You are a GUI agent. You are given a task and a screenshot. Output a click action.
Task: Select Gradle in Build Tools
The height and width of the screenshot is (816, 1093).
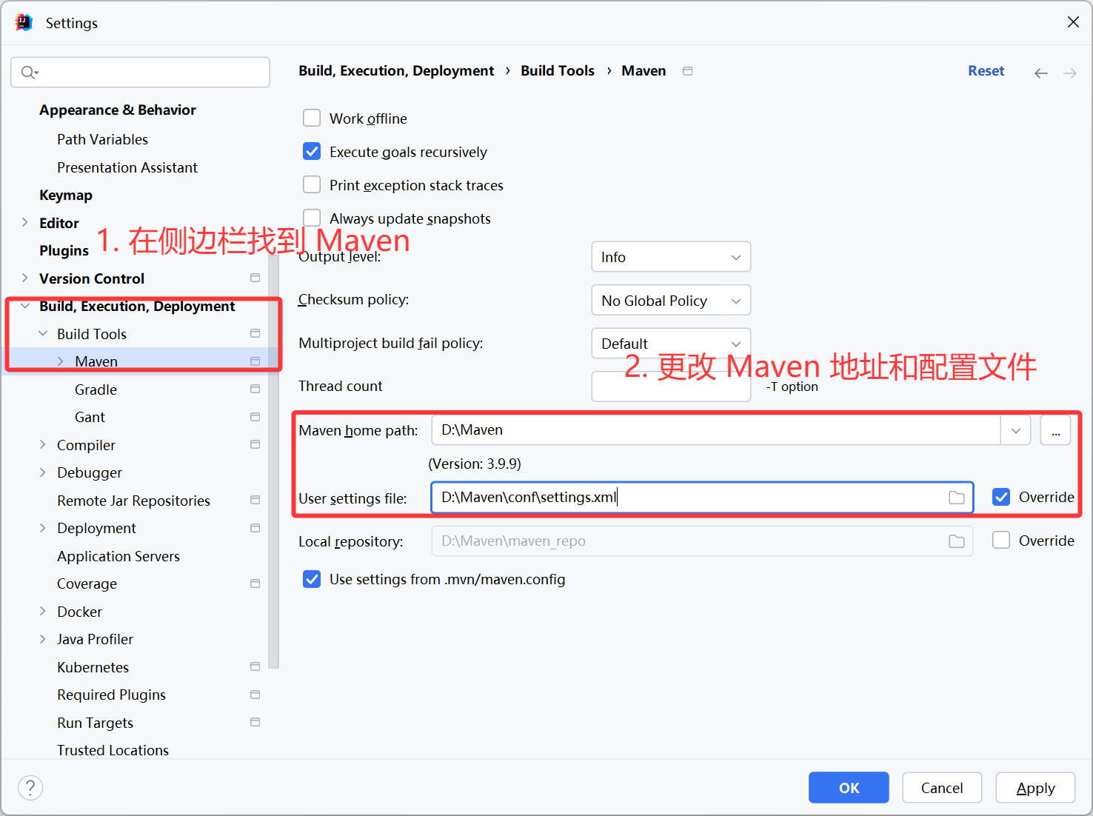(96, 389)
